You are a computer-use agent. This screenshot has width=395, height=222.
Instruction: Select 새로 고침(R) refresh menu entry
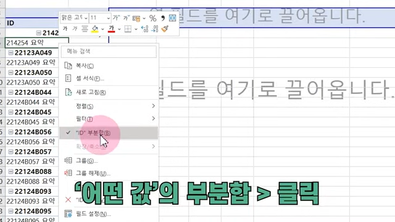tap(109, 92)
